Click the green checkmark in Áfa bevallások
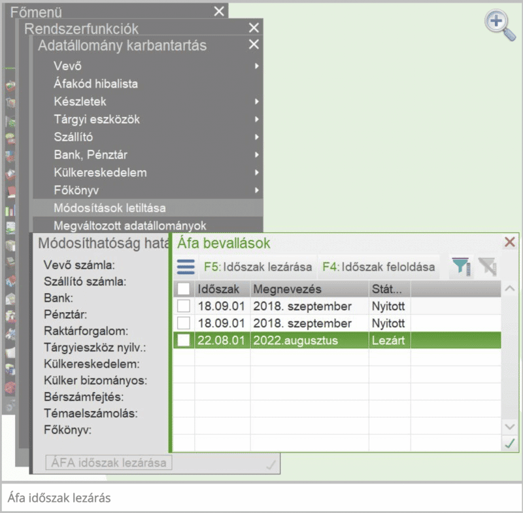Screen dimensions: 523x513 click(x=510, y=444)
